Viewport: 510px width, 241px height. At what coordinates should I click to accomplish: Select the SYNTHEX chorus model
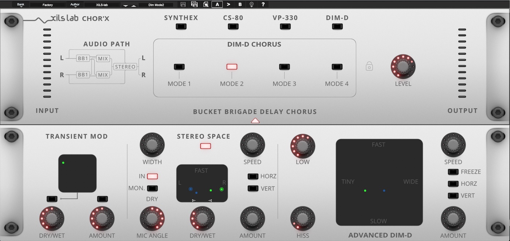pos(181,26)
